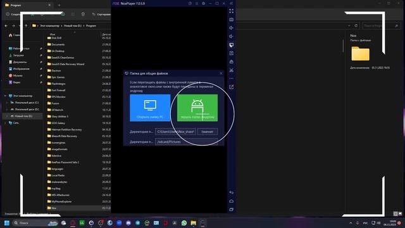
Task: Click the File Explorer search box
Action: tap(381, 25)
